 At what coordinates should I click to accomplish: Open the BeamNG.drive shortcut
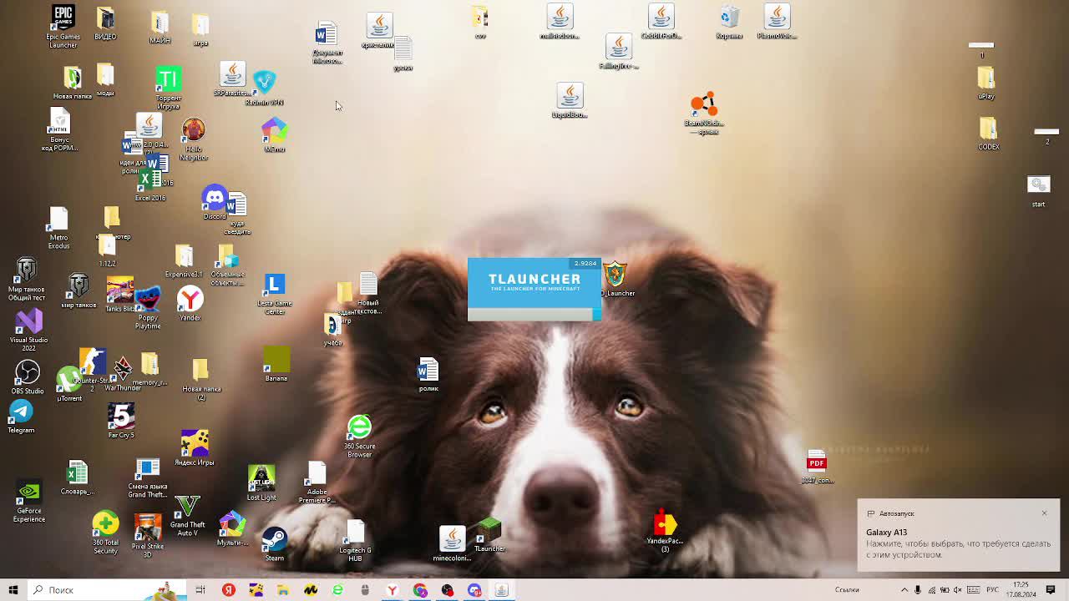(x=703, y=114)
